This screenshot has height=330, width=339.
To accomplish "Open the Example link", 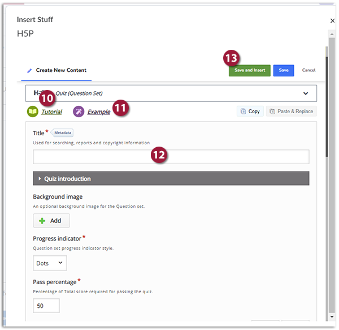I will pos(99,112).
